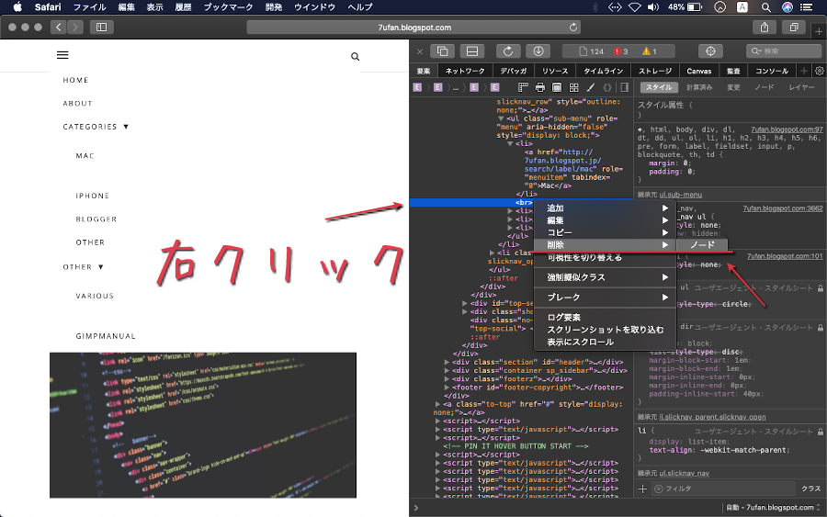Screen dimensions: 827x517
Task: Switch to the 監査 tab
Action: coord(733,71)
